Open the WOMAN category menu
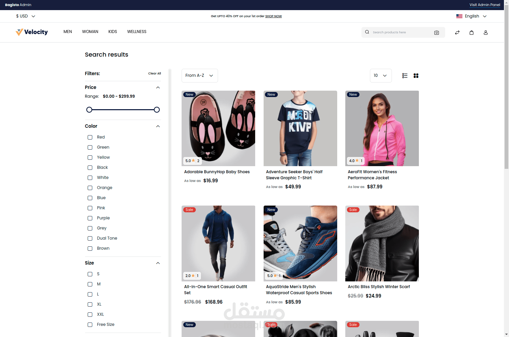The width and height of the screenshot is (509, 337). pyautogui.click(x=90, y=32)
